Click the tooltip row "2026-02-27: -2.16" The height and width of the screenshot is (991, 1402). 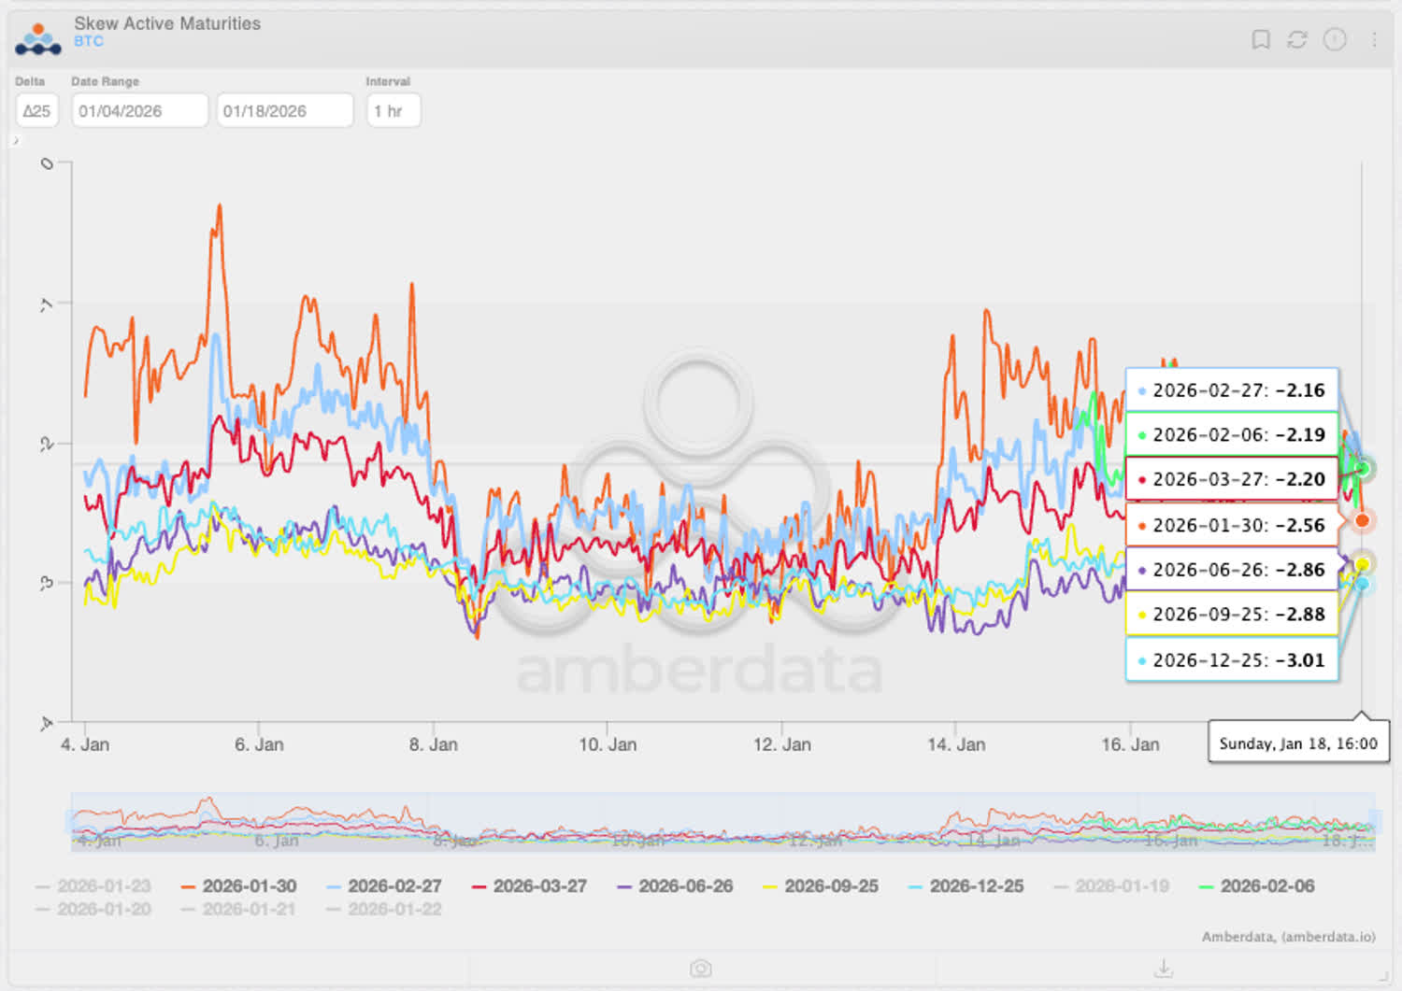tap(1232, 390)
